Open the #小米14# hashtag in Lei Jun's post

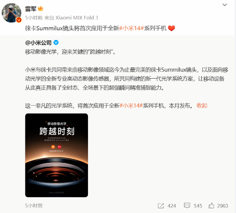(x=132, y=28)
